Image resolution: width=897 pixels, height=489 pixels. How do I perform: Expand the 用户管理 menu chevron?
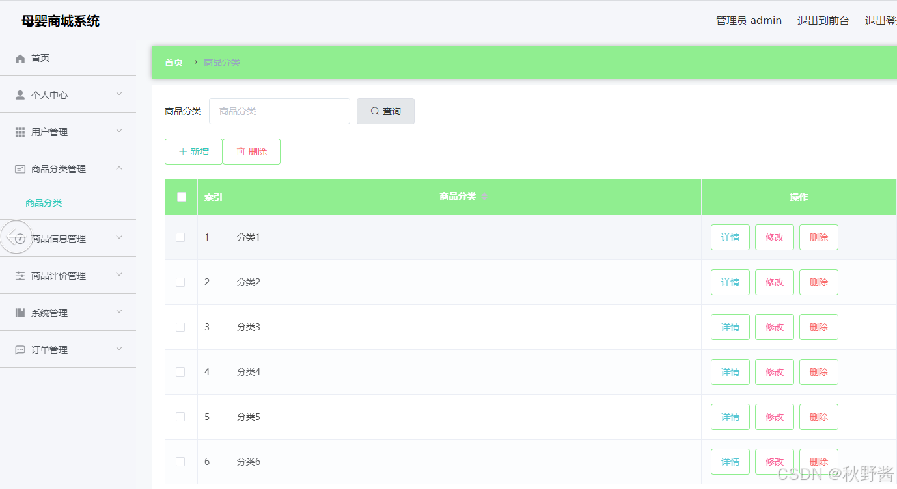119,131
